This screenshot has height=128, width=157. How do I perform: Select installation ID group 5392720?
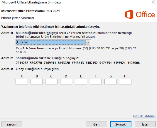pyautogui.click(x=36, y=63)
